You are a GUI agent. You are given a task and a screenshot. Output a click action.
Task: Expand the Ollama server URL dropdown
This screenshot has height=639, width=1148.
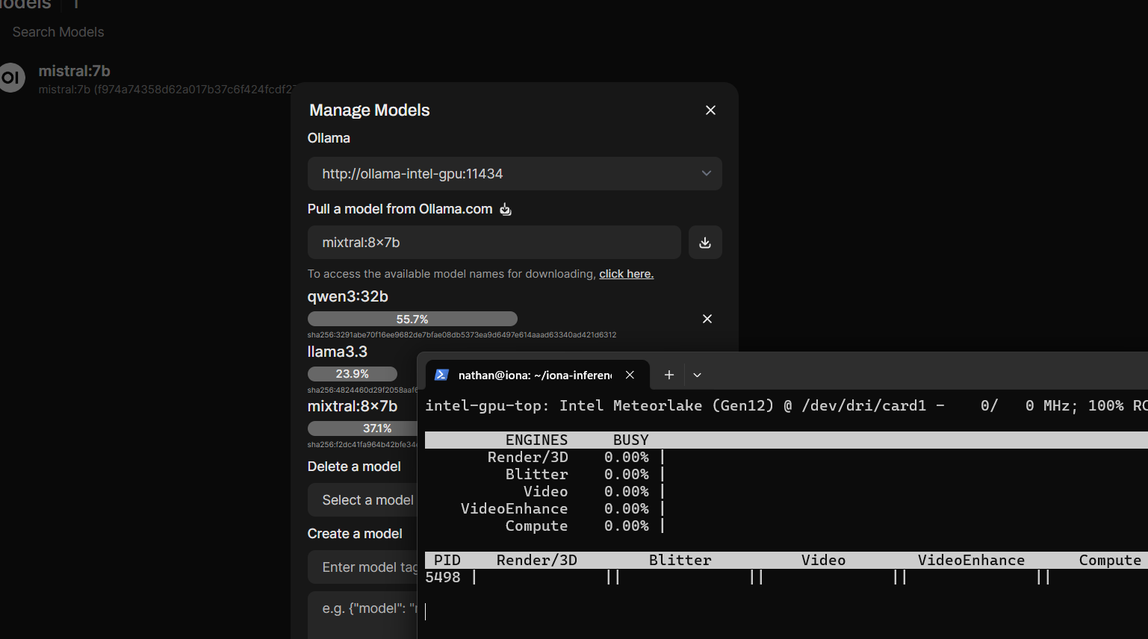[x=515, y=174]
